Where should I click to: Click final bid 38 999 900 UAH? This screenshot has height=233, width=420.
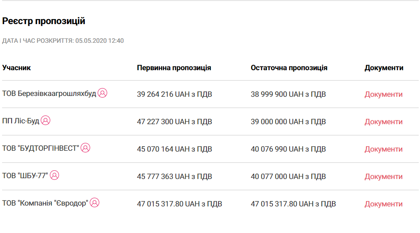[x=288, y=94]
